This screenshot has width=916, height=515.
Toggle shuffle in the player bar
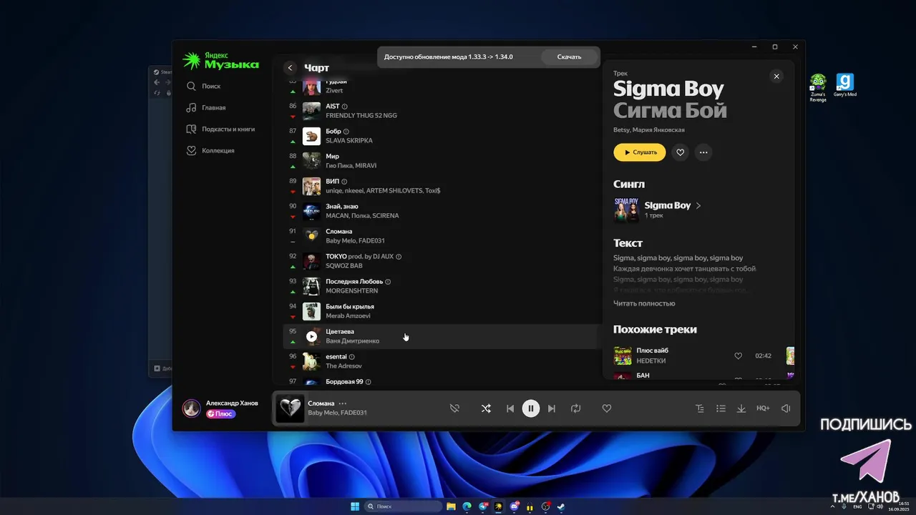click(486, 408)
